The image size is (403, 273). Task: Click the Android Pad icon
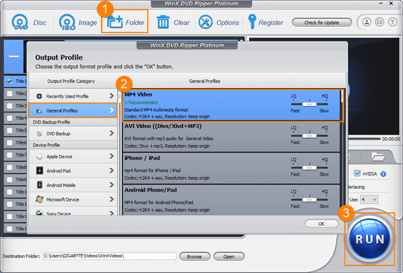click(x=39, y=171)
